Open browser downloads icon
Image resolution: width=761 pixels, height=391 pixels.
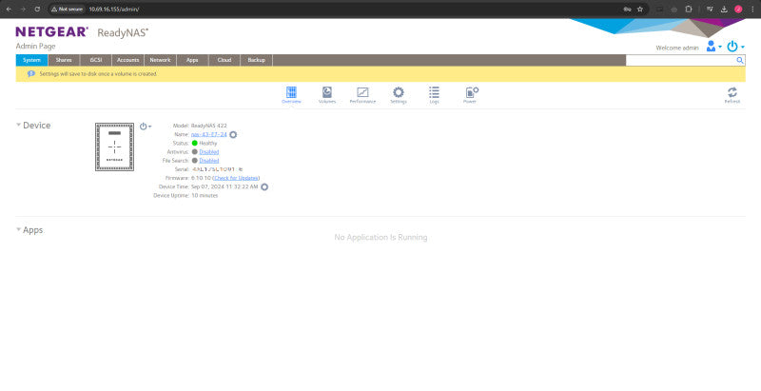click(724, 10)
